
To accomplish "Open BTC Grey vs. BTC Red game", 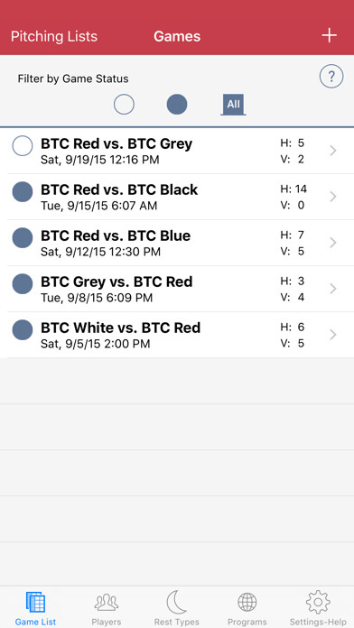I will coord(177,289).
